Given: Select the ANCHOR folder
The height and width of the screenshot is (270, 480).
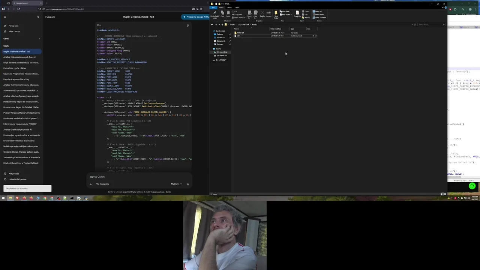Looking at the screenshot, I should (240, 33).
